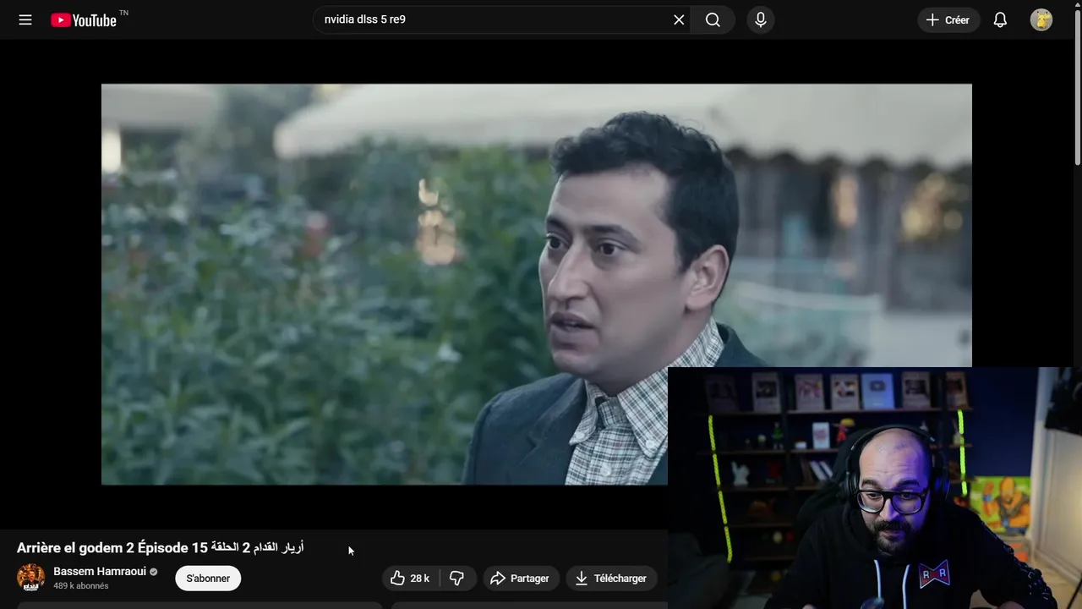Share video with Partager

coord(521,579)
